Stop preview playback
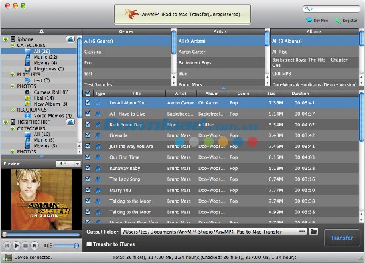Image resolution: width=365 pixels, height=263 pixels. 26,245
